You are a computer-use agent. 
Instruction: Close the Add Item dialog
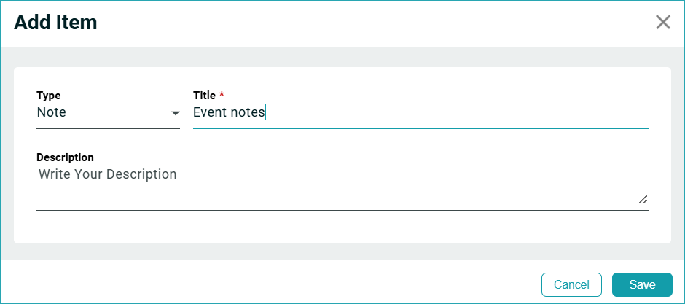[662, 22]
